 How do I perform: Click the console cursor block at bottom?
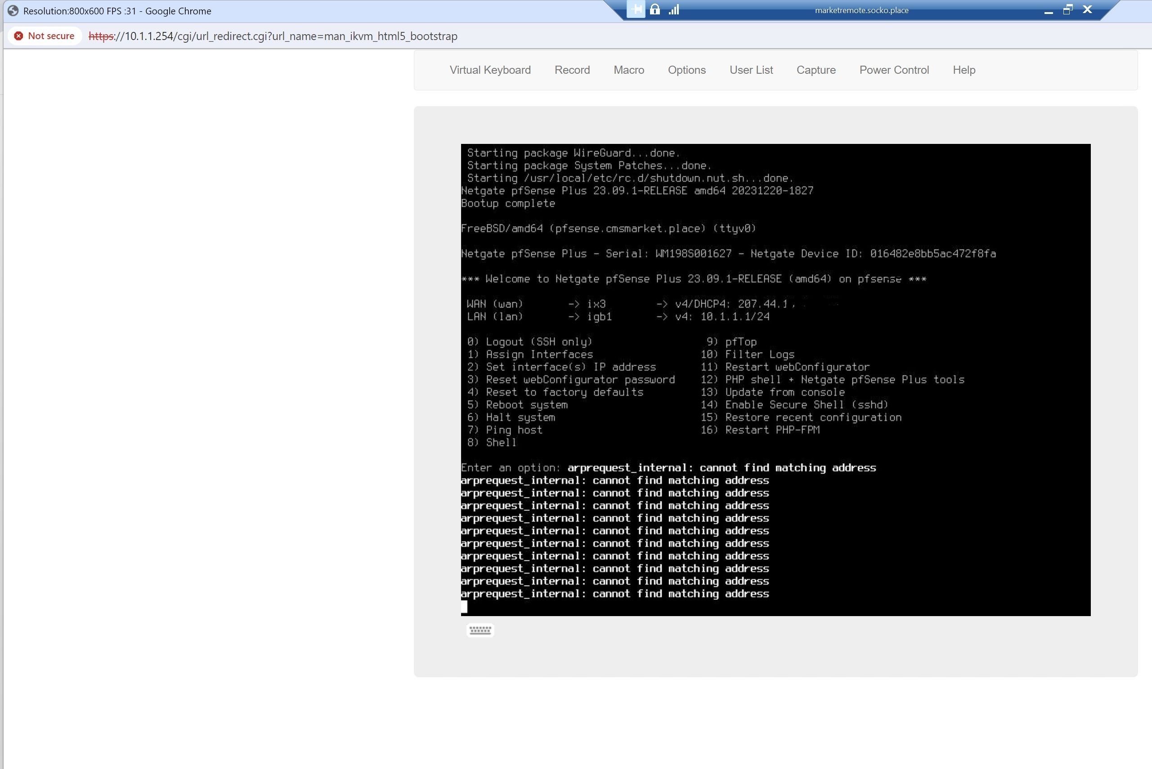point(464,607)
